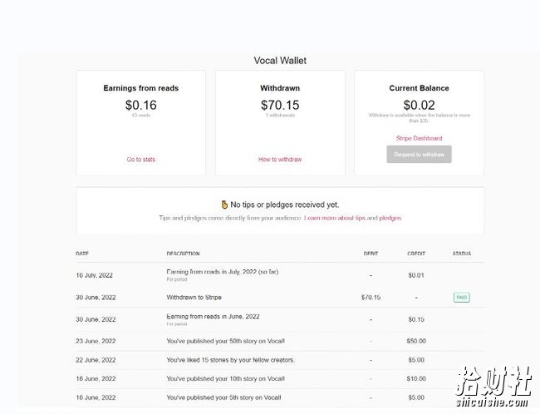Select the CREDIT column header
The height and width of the screenshot is (414, 540).
[x=416, y=254]
